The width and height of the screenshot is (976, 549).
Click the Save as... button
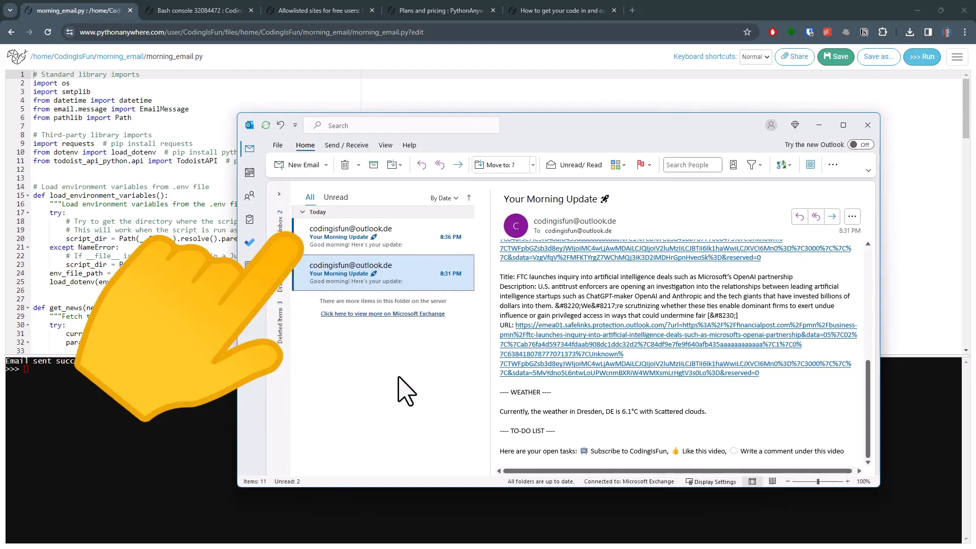(878, 57)
